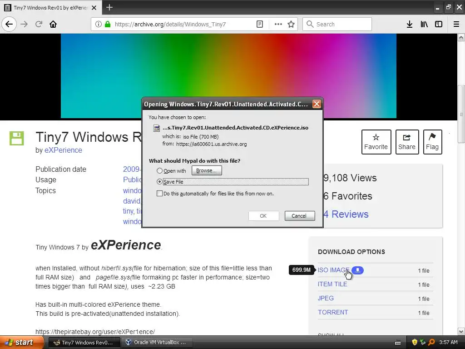Flag this item with Flag button
The height and width of the screenshot is (349, 465).
(432, 142)
